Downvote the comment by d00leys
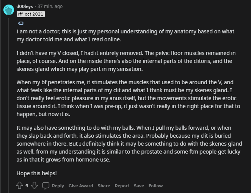The image size is (251, 193). click(x=34, y=186)
